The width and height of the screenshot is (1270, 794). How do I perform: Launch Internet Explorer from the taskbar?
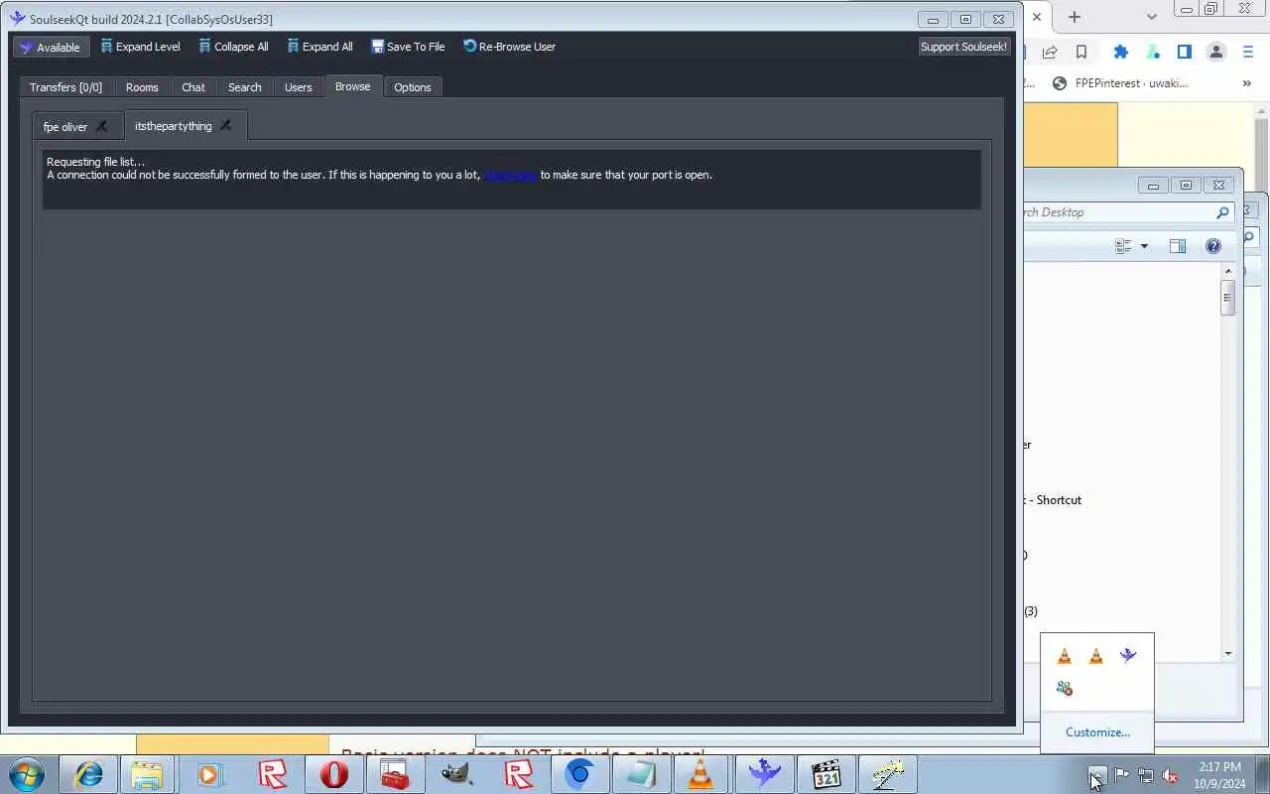88,774
